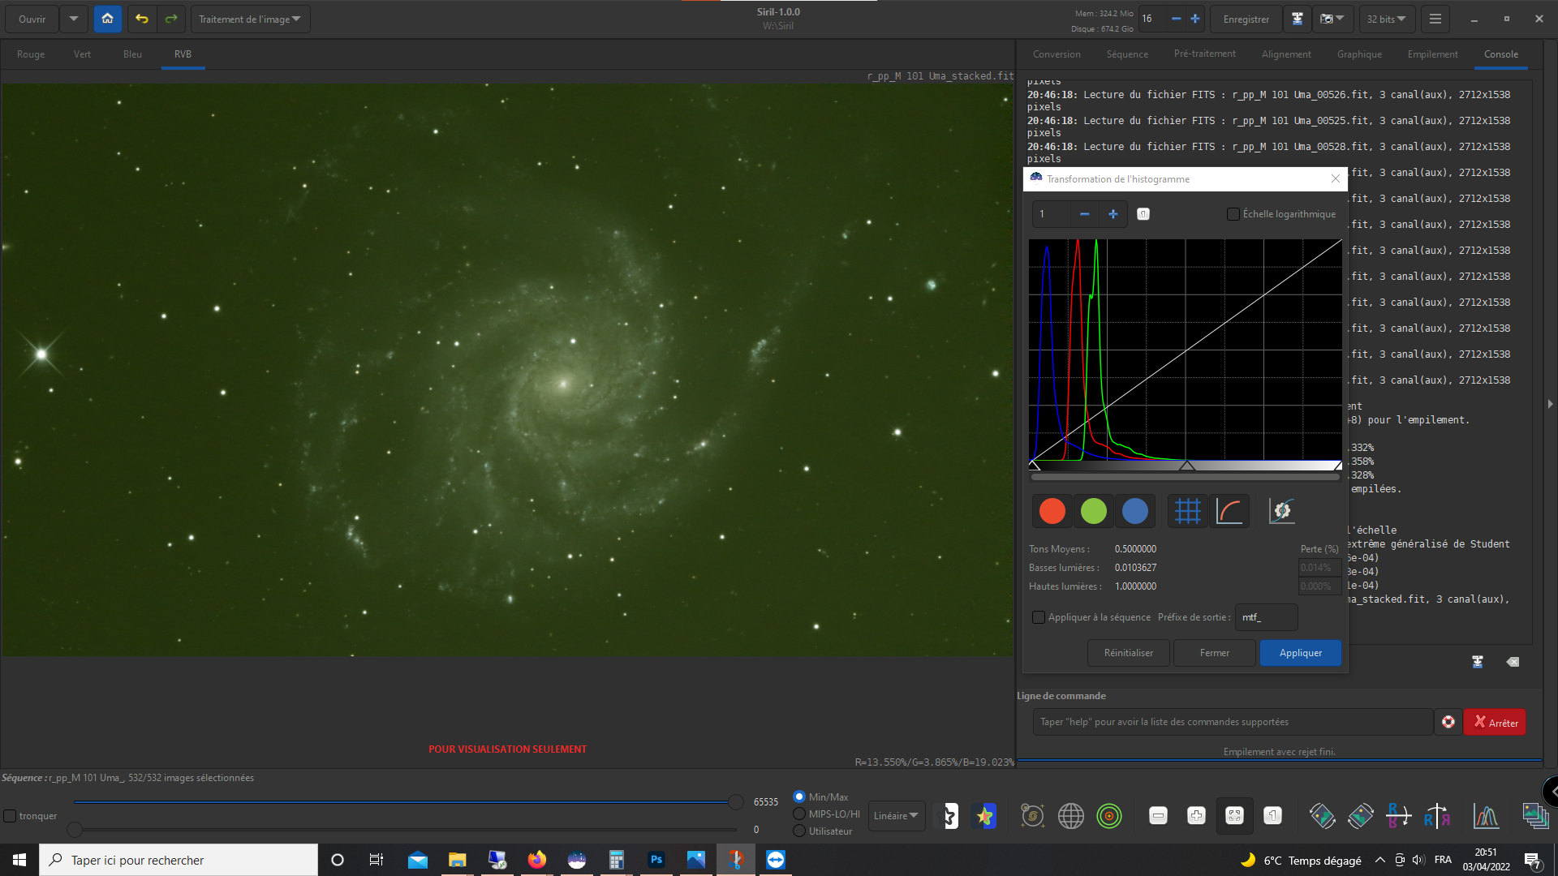Apply the histogram auto-stretch gear icon
The width and height of the screenshot is (1558, 876).
pyautogui.click(x=1281, y=511)
